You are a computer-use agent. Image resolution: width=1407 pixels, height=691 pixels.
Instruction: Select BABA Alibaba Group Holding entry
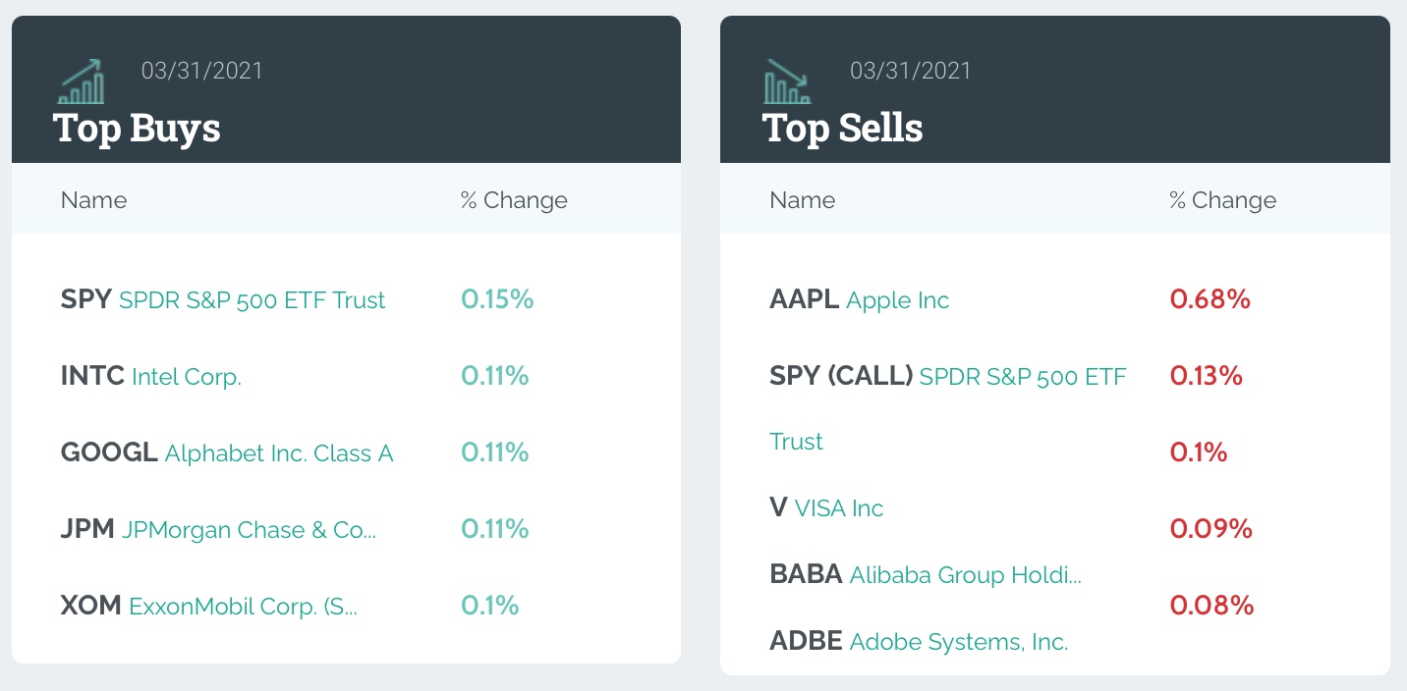926,574
